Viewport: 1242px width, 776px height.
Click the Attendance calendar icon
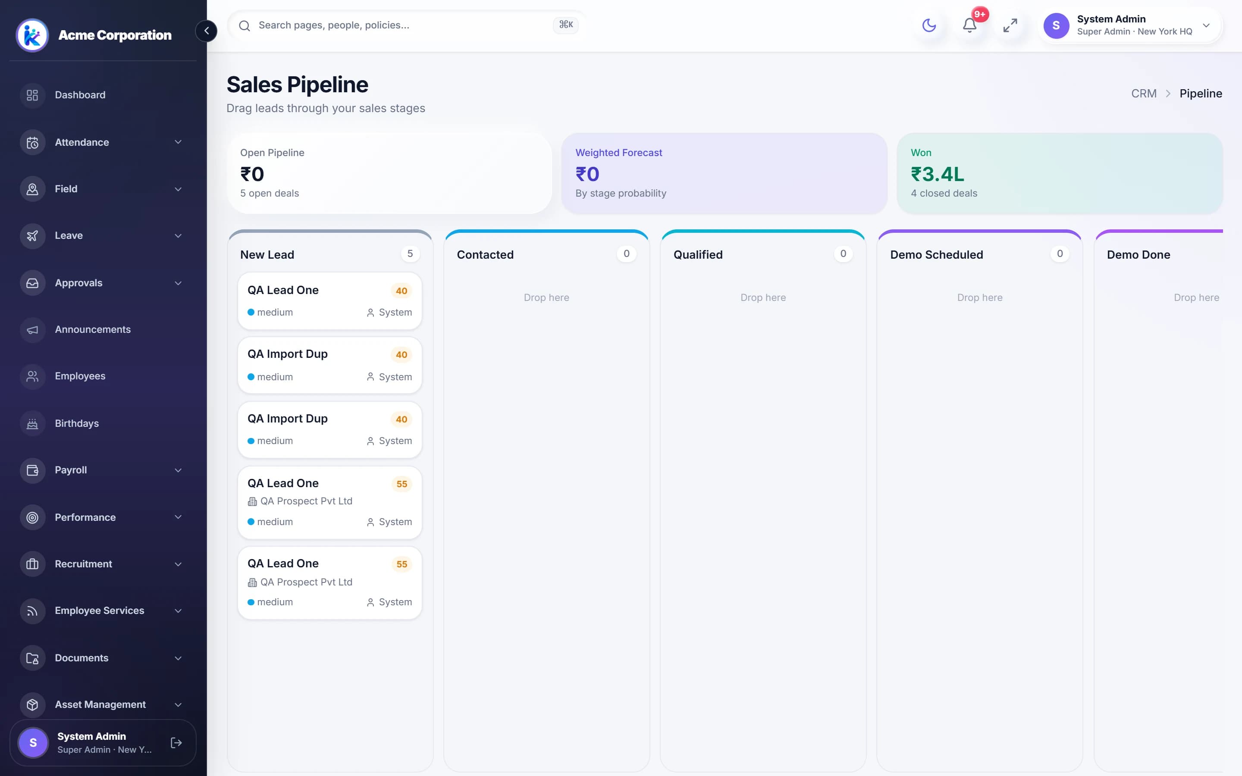pyautogui.click(x=32, y=142)
